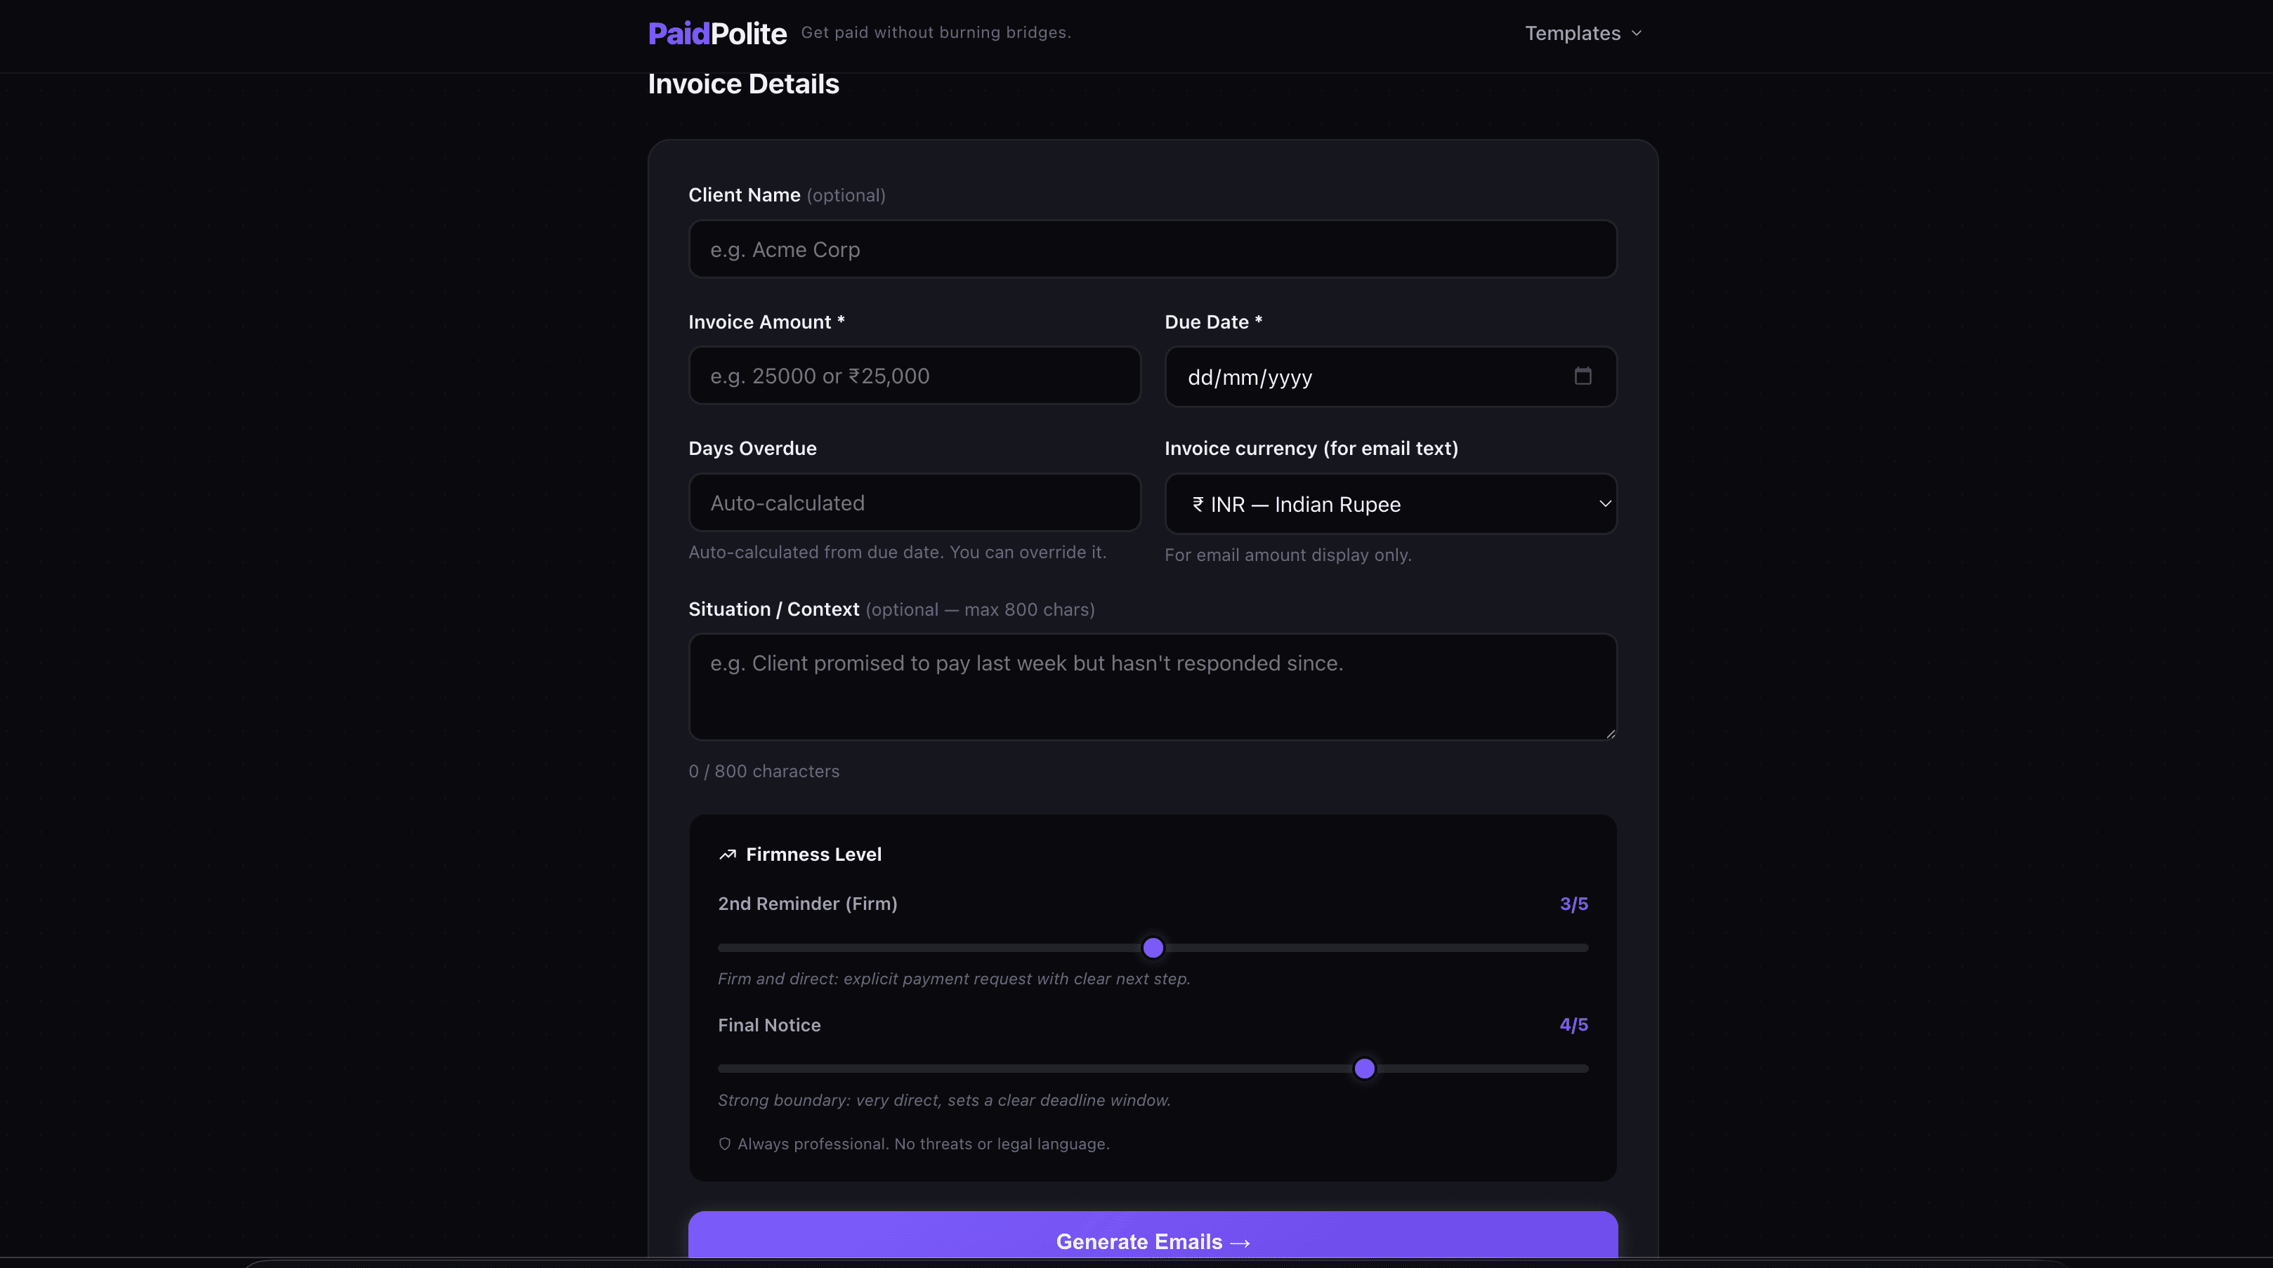Select the 3/5 firmness label
Screen dimensions: 2273x1268
[1574, 903]
